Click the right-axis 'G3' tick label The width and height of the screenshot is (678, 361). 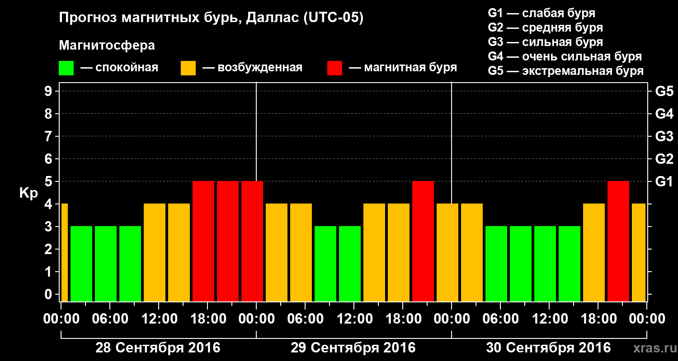point(664,136)
